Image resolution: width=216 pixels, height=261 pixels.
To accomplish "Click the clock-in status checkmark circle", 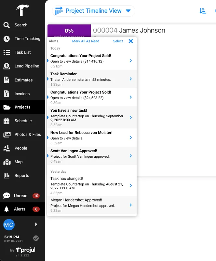I will point(36,238).
